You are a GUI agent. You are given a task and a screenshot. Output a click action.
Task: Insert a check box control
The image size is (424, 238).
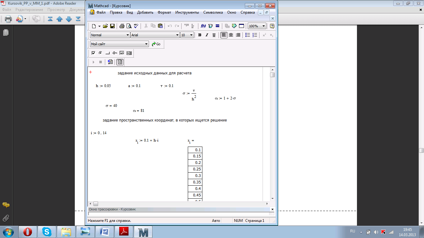93,53
